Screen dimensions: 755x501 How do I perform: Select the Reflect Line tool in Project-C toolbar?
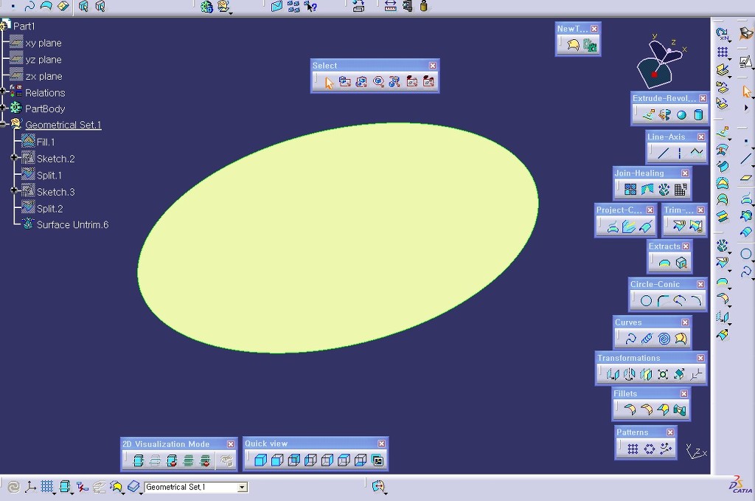click(x=646, y=227)
